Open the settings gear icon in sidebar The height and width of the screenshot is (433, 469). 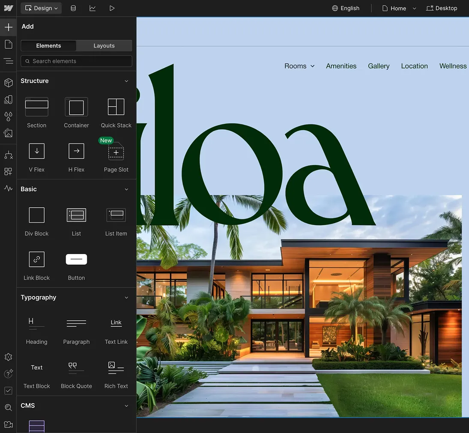coord(9,357)
